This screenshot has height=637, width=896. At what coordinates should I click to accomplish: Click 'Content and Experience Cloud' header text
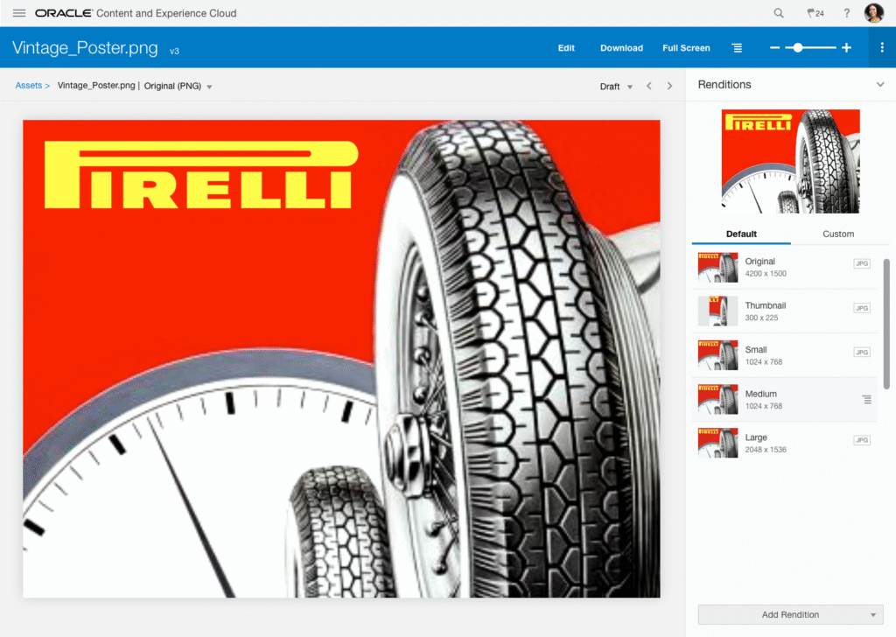[x=166, y=13]
